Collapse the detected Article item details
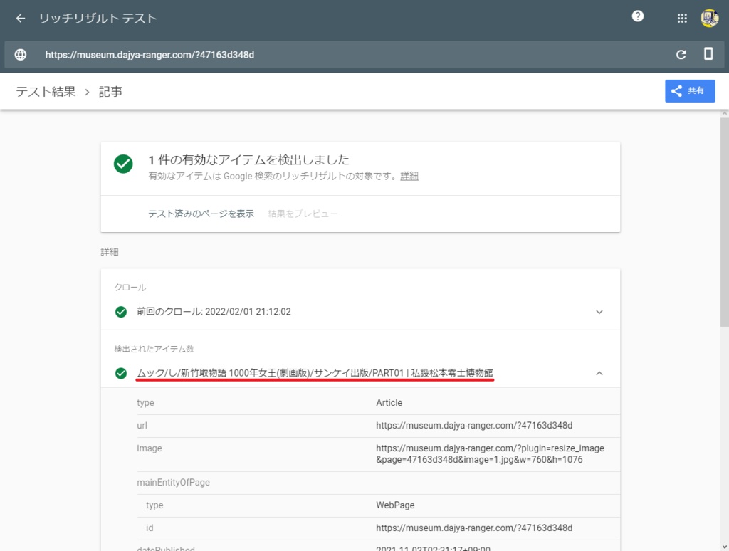 click(x=599, y=372)
